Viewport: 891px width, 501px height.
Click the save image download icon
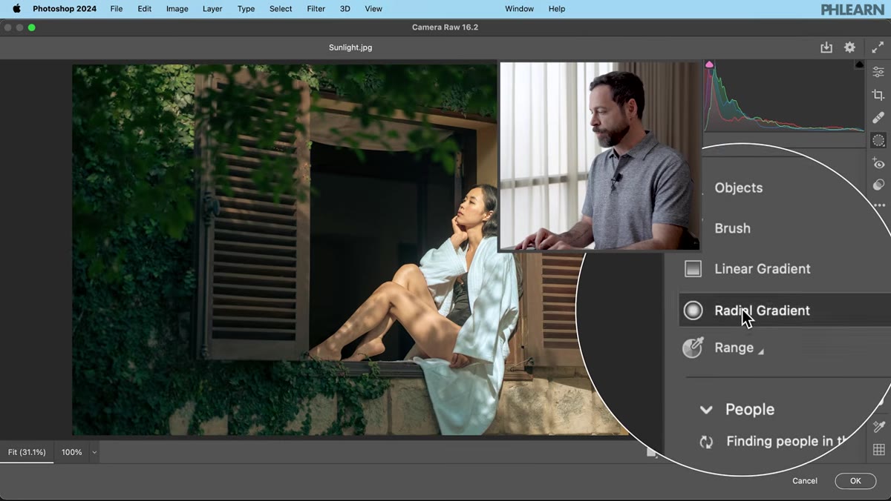[826, 47]
